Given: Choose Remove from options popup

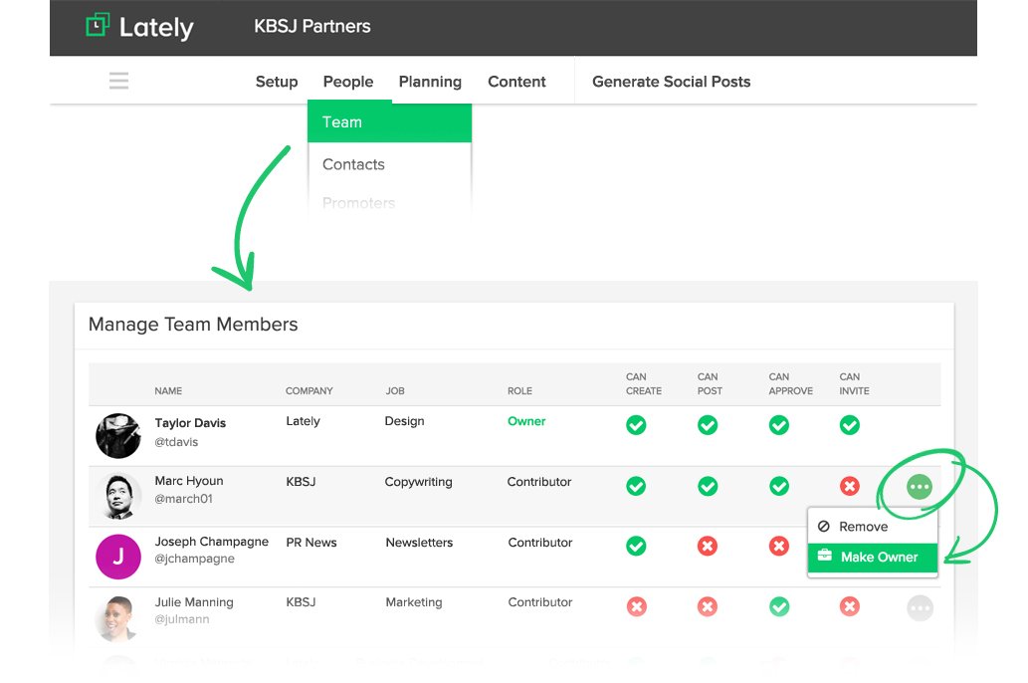Looking at the screenshot, I should click(x=873, y=527).
